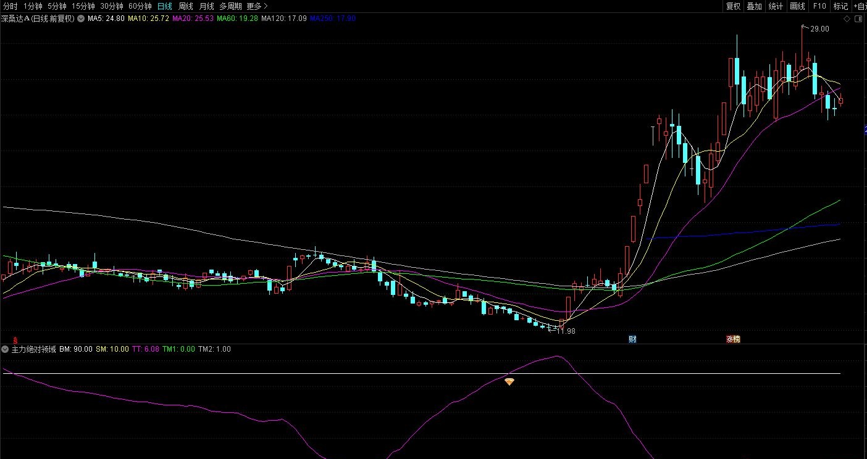This screenshot has height=459, width=867.
Task: Expand the 主力绝对领域 indicator dropdown arrow
Action: coord(6,349)
